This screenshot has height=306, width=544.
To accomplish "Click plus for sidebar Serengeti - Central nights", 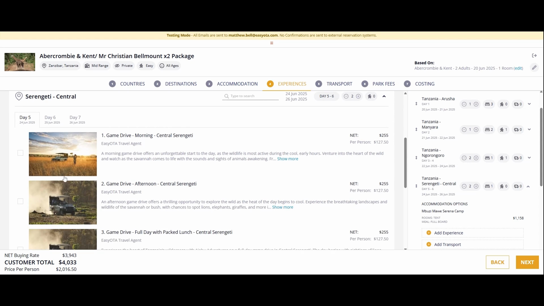I will (476, 186).
